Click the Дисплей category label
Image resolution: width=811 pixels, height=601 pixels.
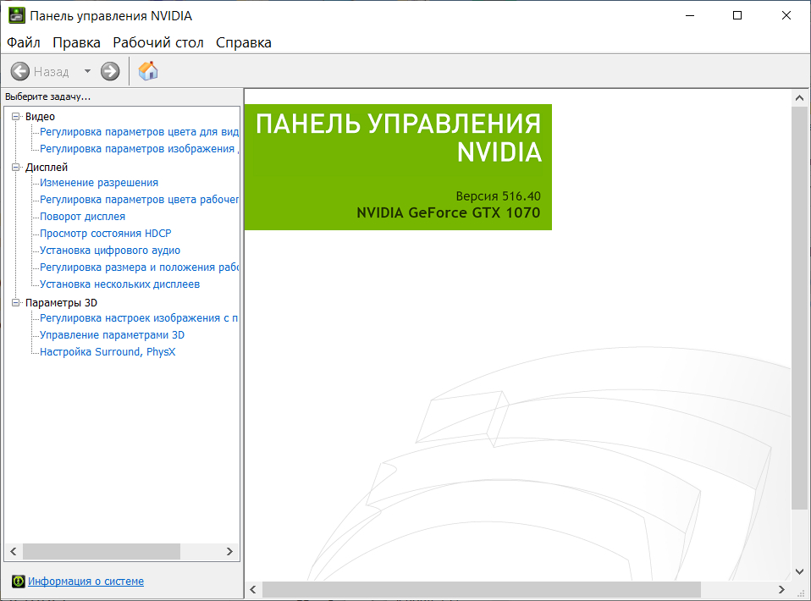point(46,167)
